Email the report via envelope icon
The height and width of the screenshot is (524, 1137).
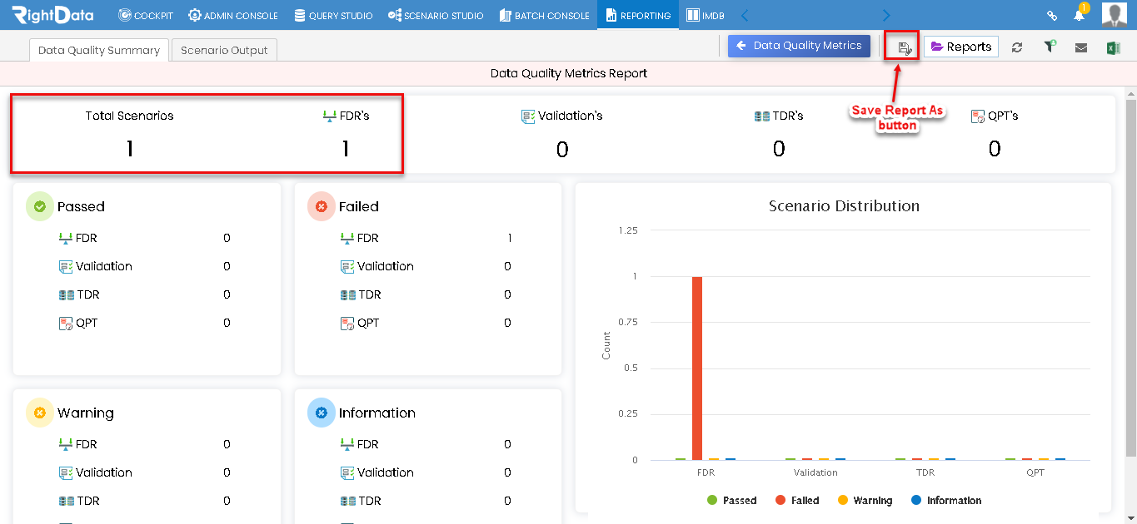[1081, 47]
